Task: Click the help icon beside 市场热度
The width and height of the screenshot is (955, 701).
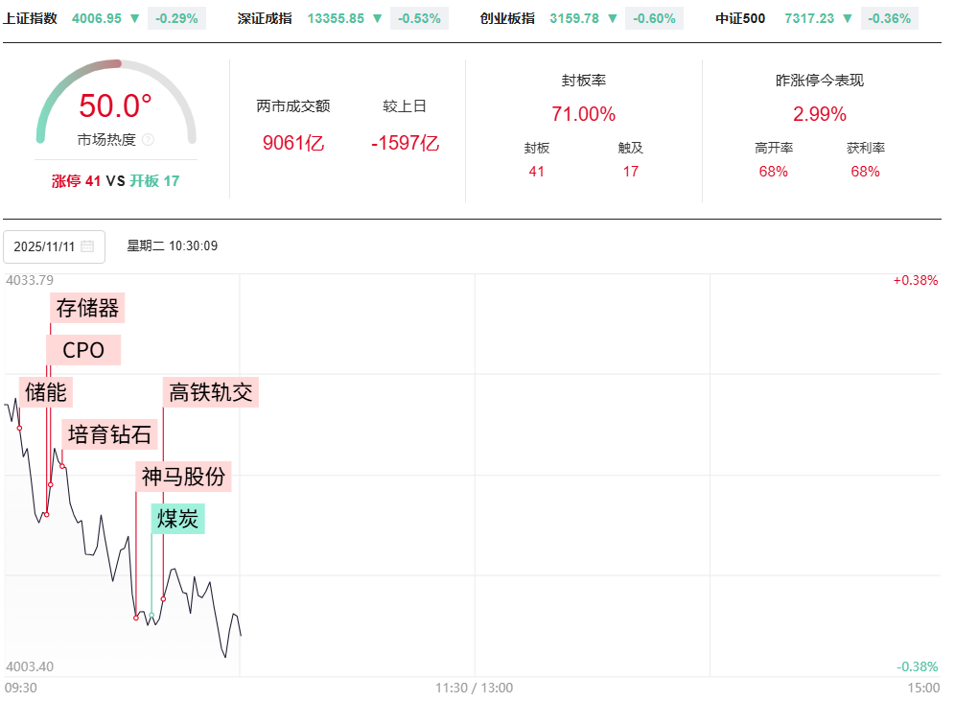Action: click(148, 140)
